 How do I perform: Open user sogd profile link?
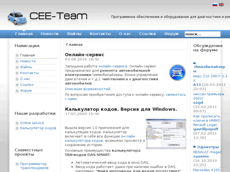(x=198, y=103)
